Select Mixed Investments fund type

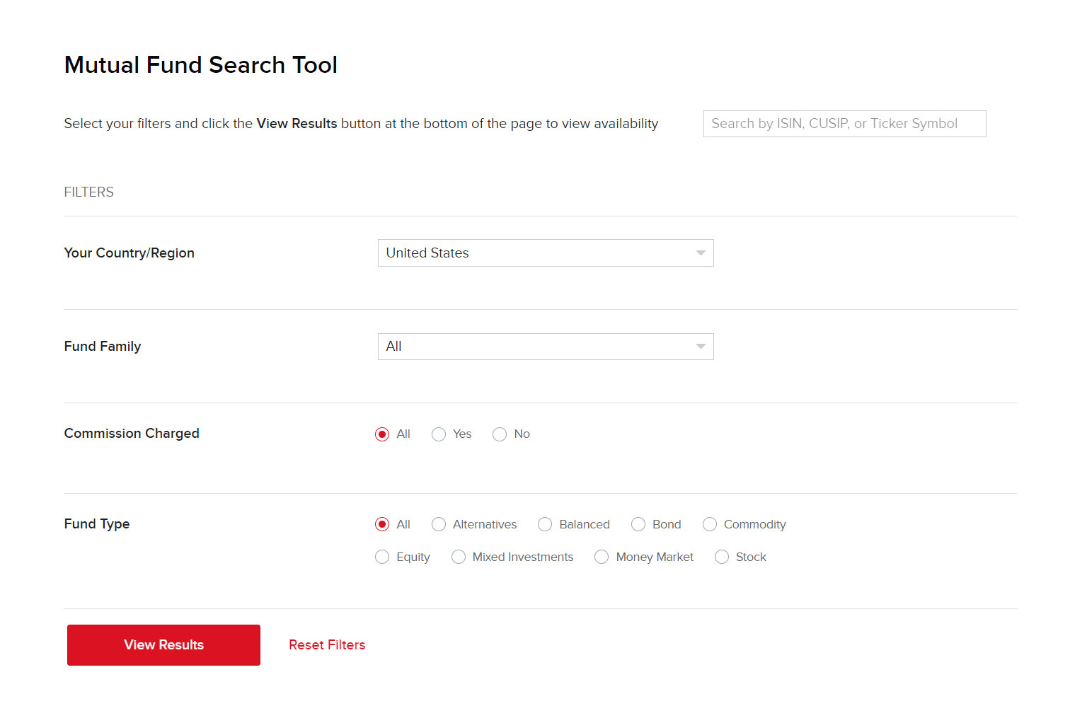(x=459, y=557)
